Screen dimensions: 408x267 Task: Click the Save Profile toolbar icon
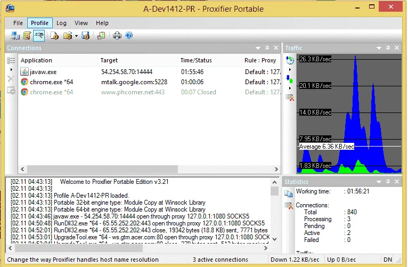(x=85, y=35)
